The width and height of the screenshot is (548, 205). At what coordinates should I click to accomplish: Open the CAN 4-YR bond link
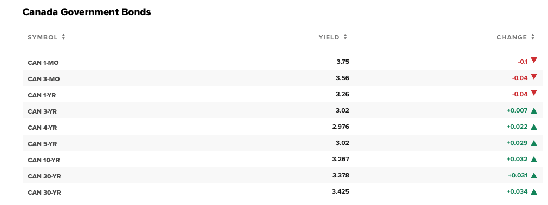pyautogui.click(x=42, y=128)
